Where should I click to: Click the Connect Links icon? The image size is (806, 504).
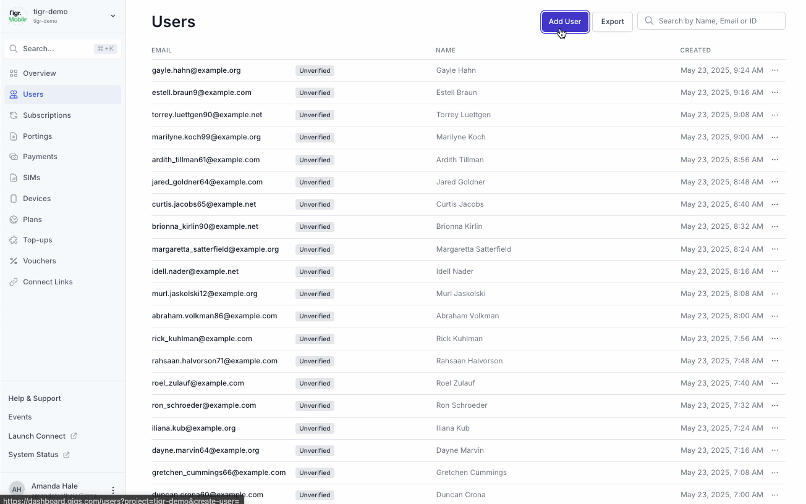(14, 281)
